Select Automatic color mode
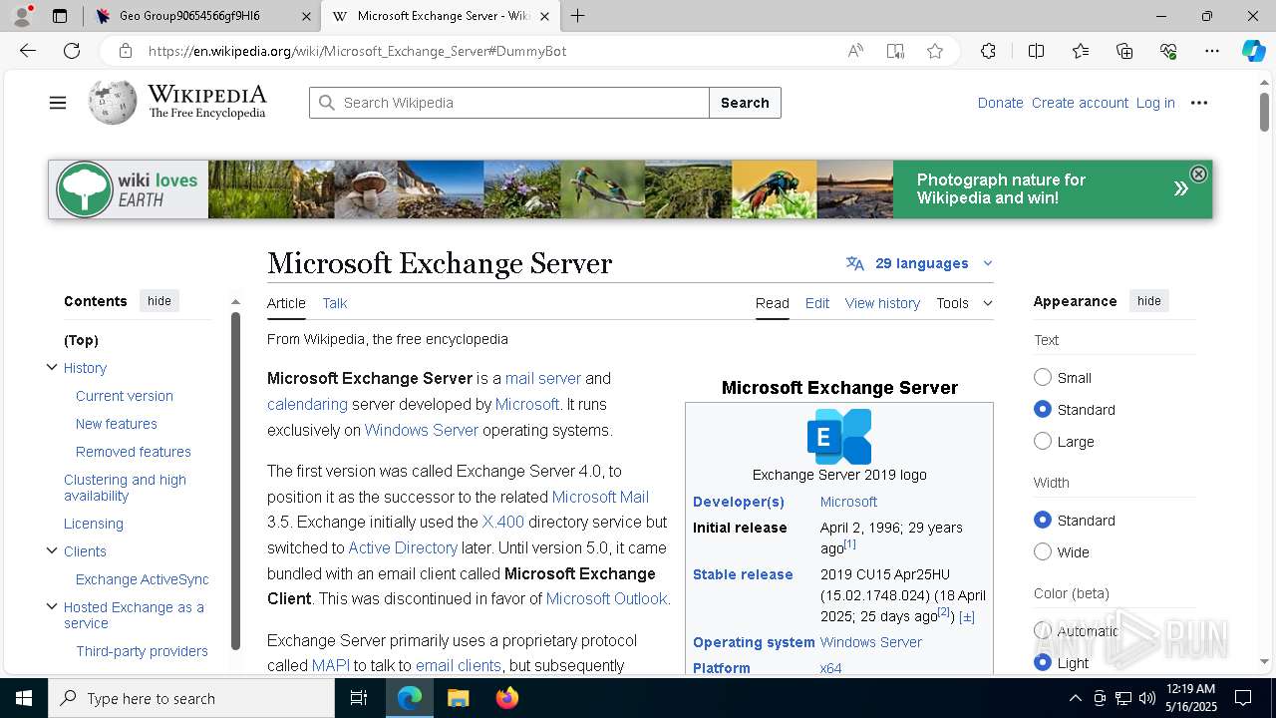Viewport: 1276px width, 718px height. pos(1043,630)
